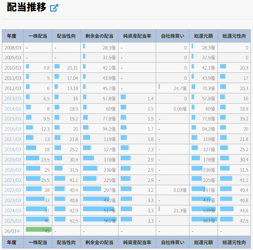The image size is (253, 250).
Task: Click the 2020/03 year link
Action: point(13,170)
